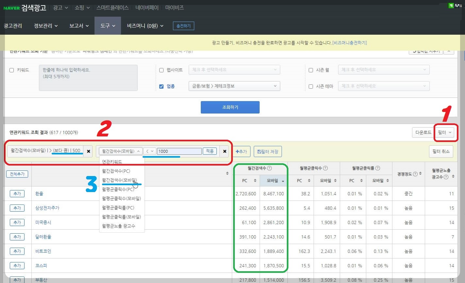Viewport: 465px width, 283px height.
Task: Open the 시즌 테마 selection dropdown
Action: click(384, 86)
